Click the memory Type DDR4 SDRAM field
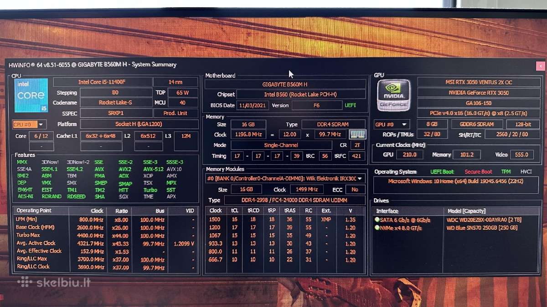The height and width of the screenshot is (307, 547). tap(334, 124)
